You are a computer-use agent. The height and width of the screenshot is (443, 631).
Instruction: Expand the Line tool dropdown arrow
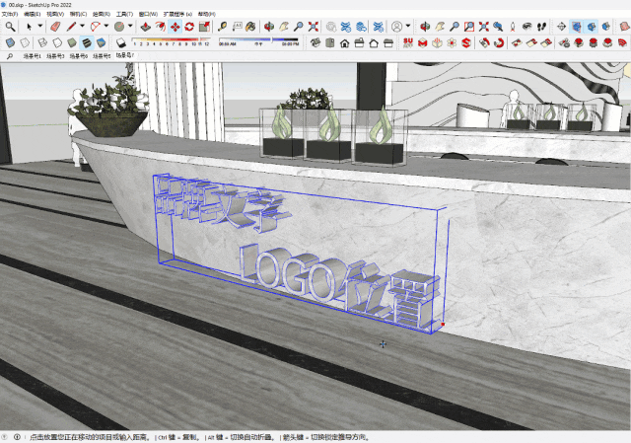click(82, 27)
